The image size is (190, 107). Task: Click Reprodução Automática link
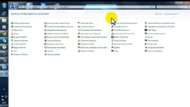(56, 48)
